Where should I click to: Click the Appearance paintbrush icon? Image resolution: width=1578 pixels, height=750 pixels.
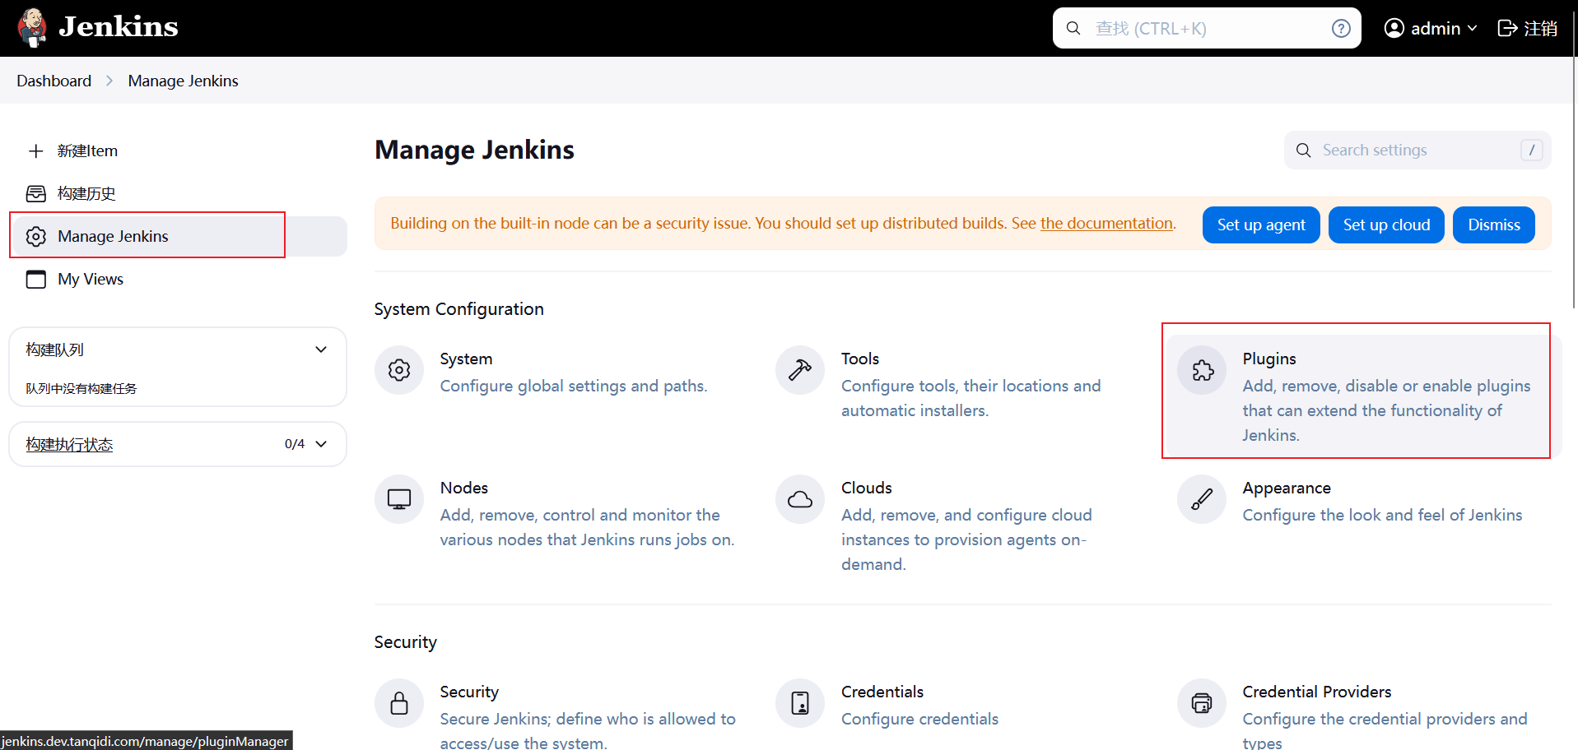[x=1202, y=499]
